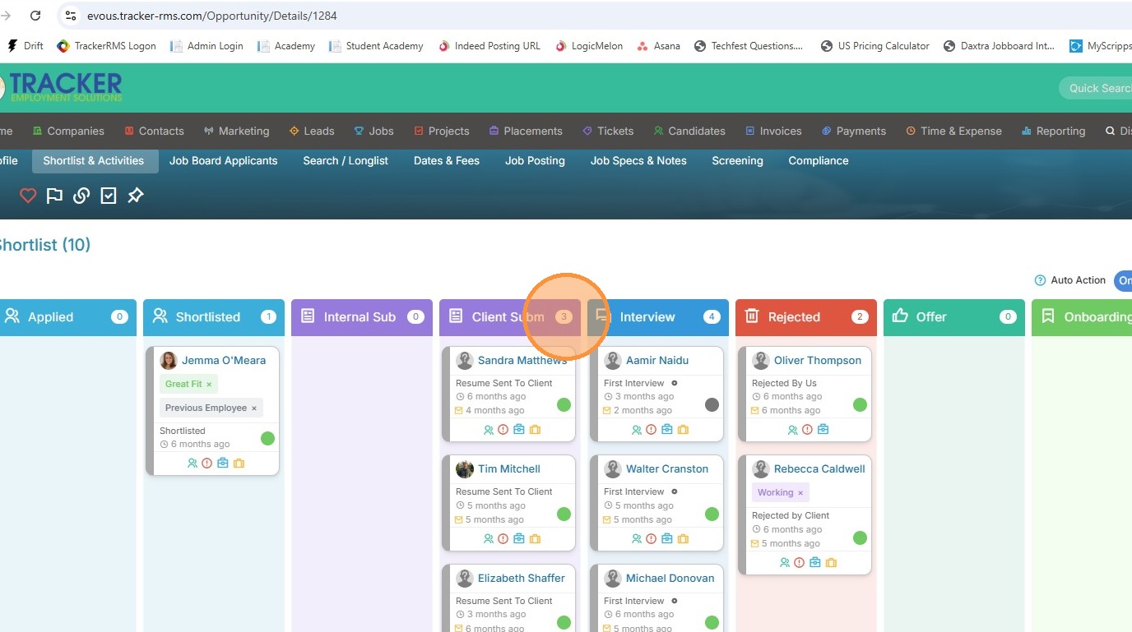This screenshot has width=1132, height=632.
Task: Click the blue briefcase icon on Oliver Thompson's card
Action: [823, 430]
